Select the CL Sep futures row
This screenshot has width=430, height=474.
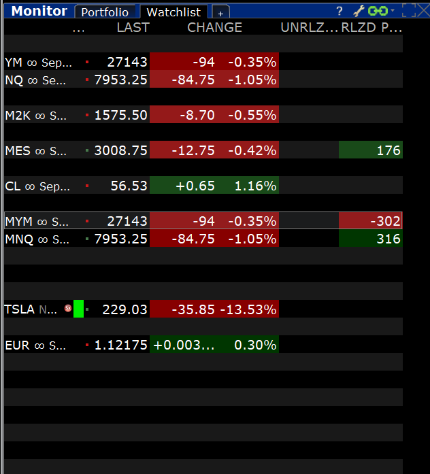click(203, 186)
